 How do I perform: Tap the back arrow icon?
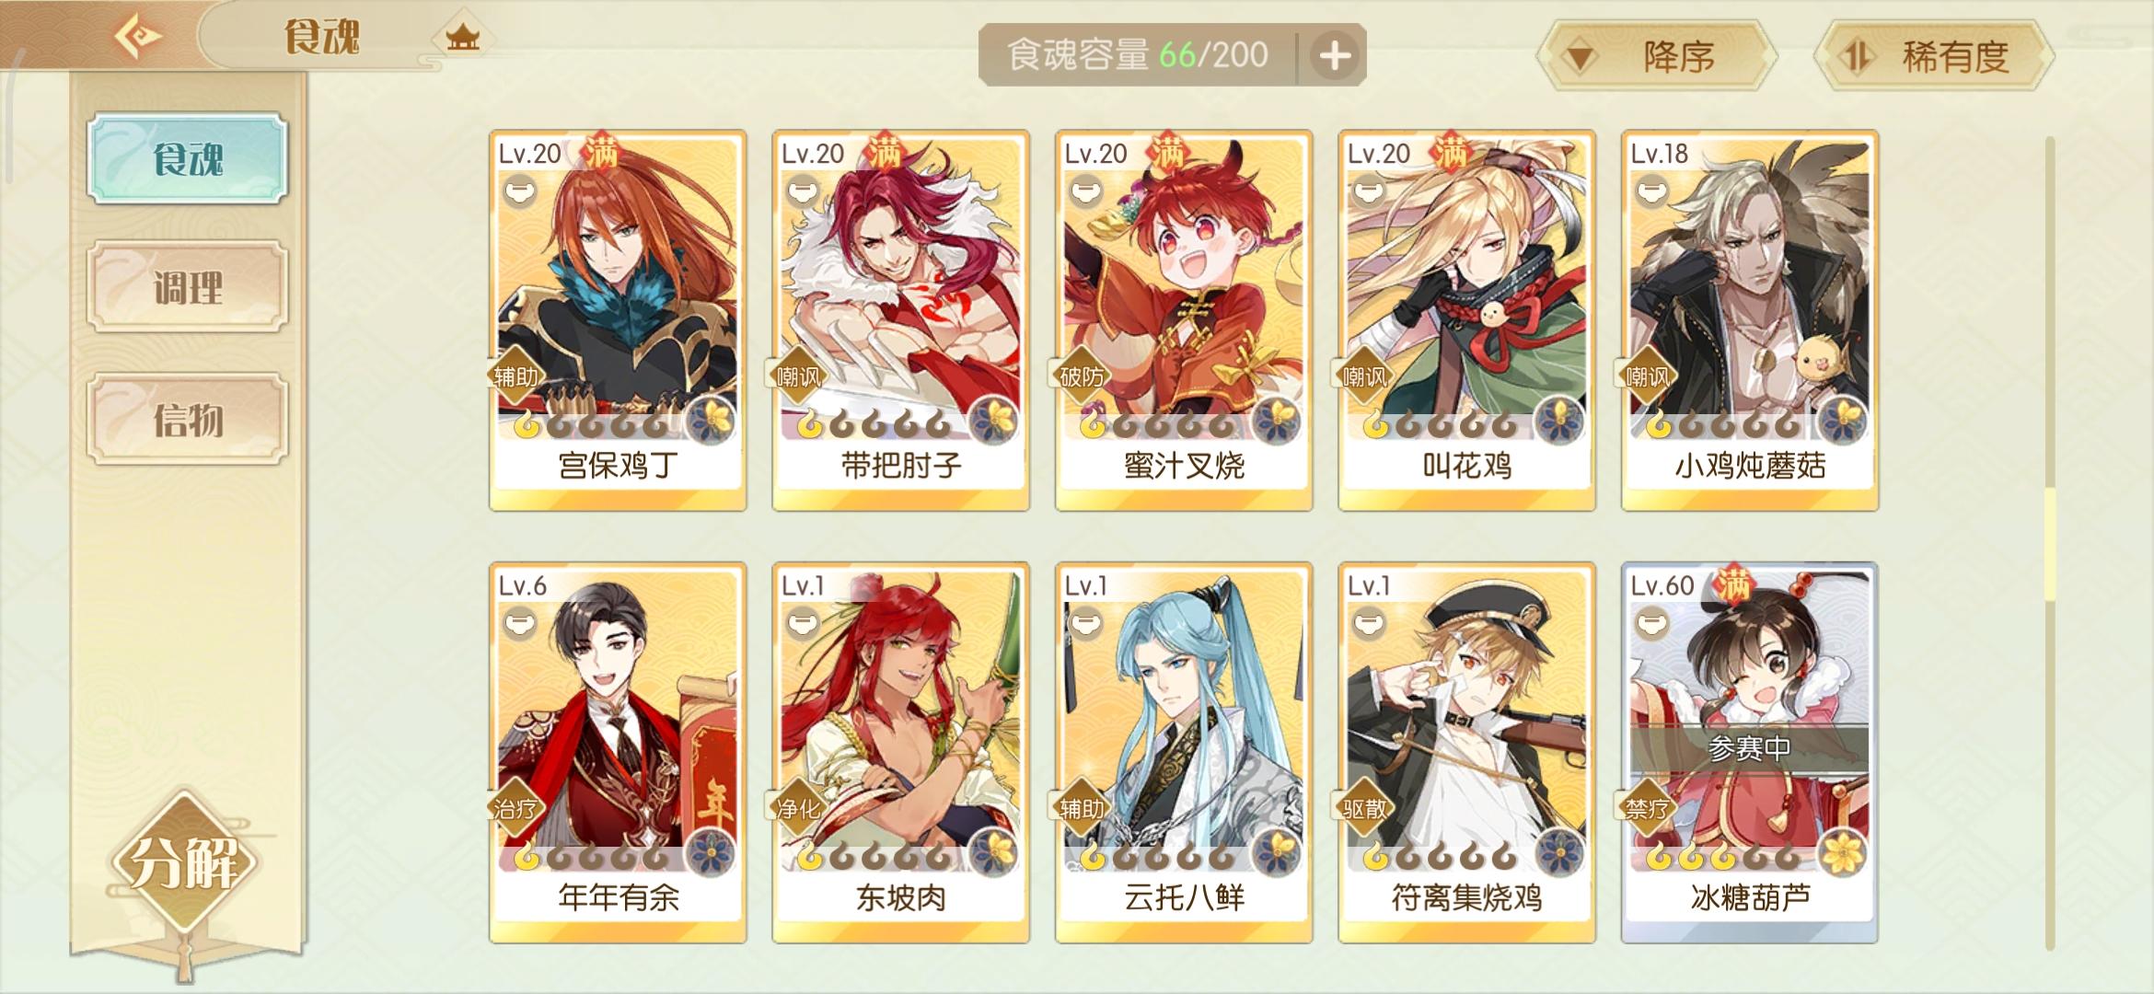pos(137,37)
